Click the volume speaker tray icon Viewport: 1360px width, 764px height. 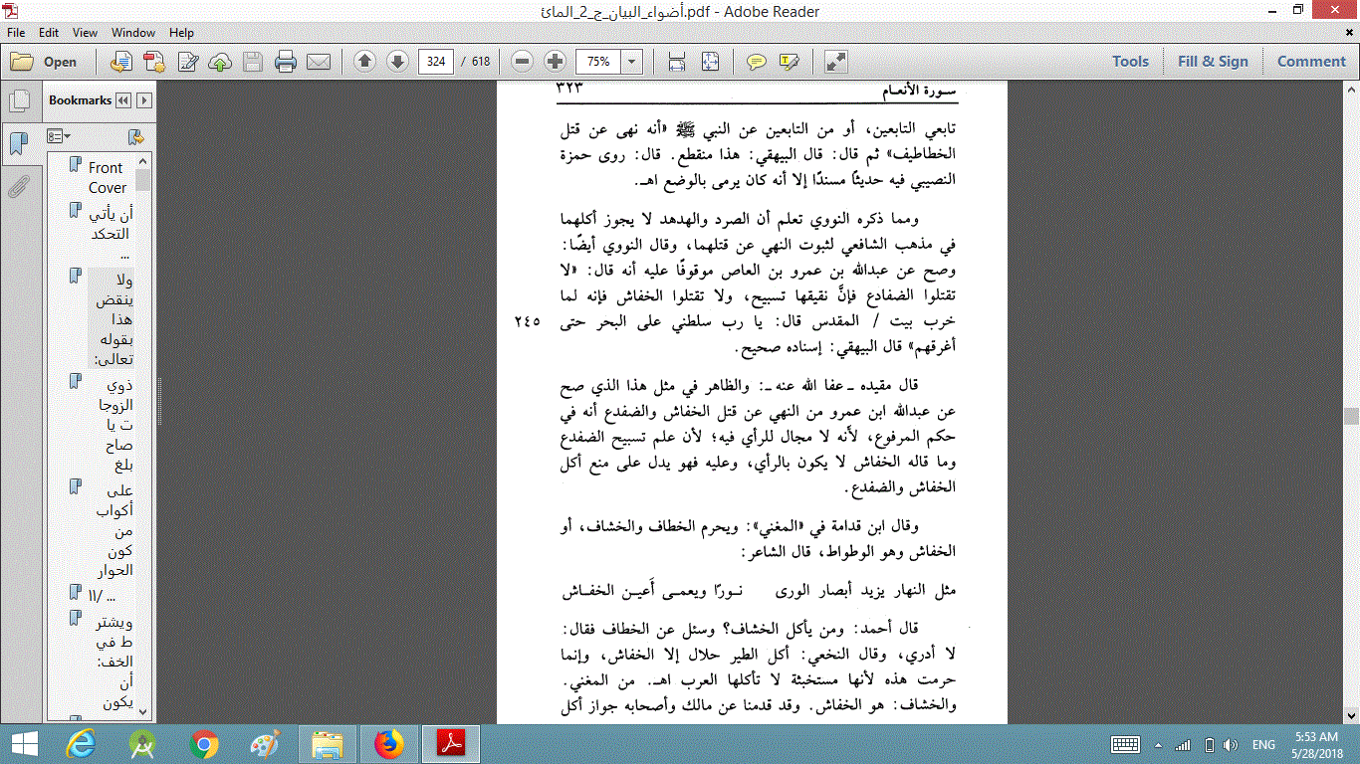[1231, 744]
